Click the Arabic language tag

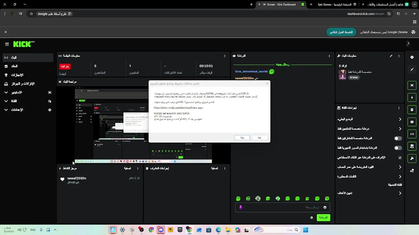click(354, 77)
